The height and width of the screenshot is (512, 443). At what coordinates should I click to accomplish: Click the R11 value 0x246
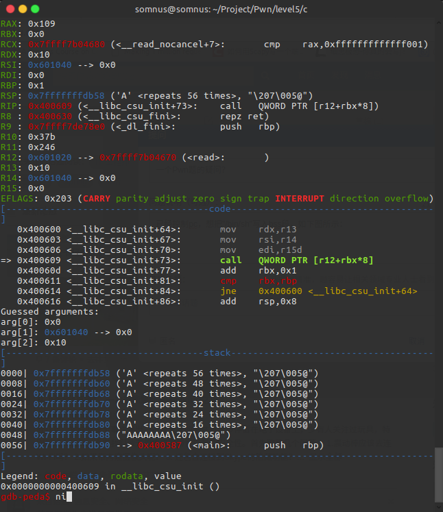pyautogui.click(x=42, y=147)
